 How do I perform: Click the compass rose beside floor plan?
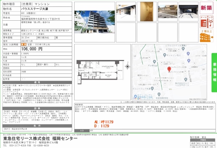coord(127,66)
